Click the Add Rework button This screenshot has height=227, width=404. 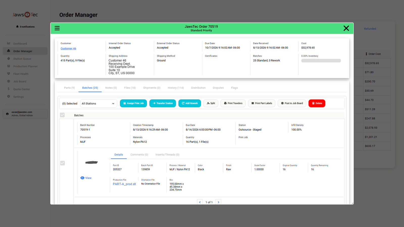190,103
